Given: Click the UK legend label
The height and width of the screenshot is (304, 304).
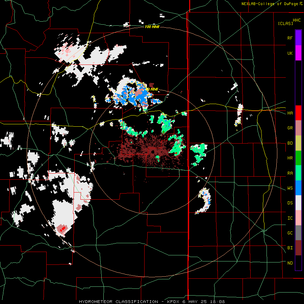Looking at the screenshot, I should [290, 53].
